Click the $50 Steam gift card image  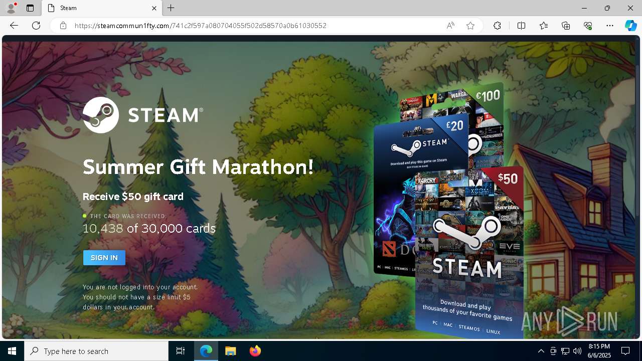(470, 253)
